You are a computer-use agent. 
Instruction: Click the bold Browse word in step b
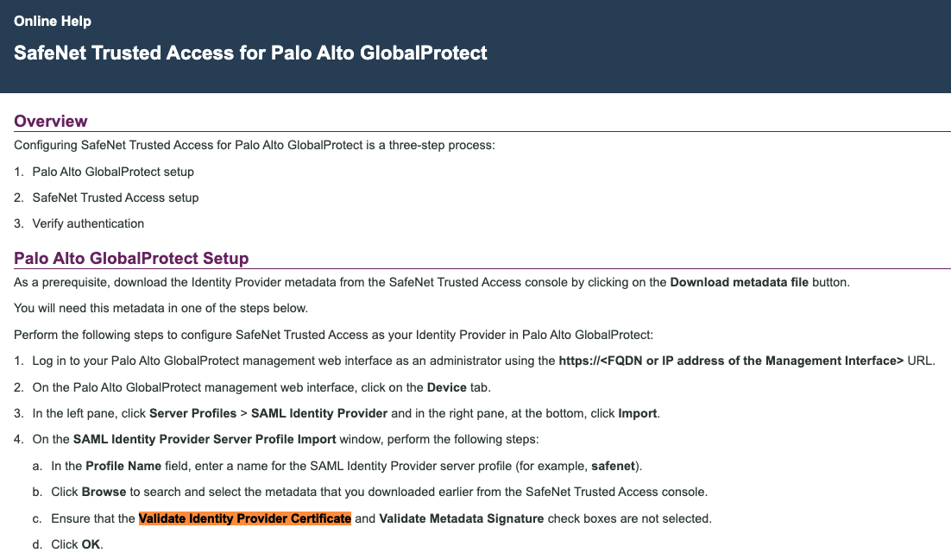[x=104, y=492]
